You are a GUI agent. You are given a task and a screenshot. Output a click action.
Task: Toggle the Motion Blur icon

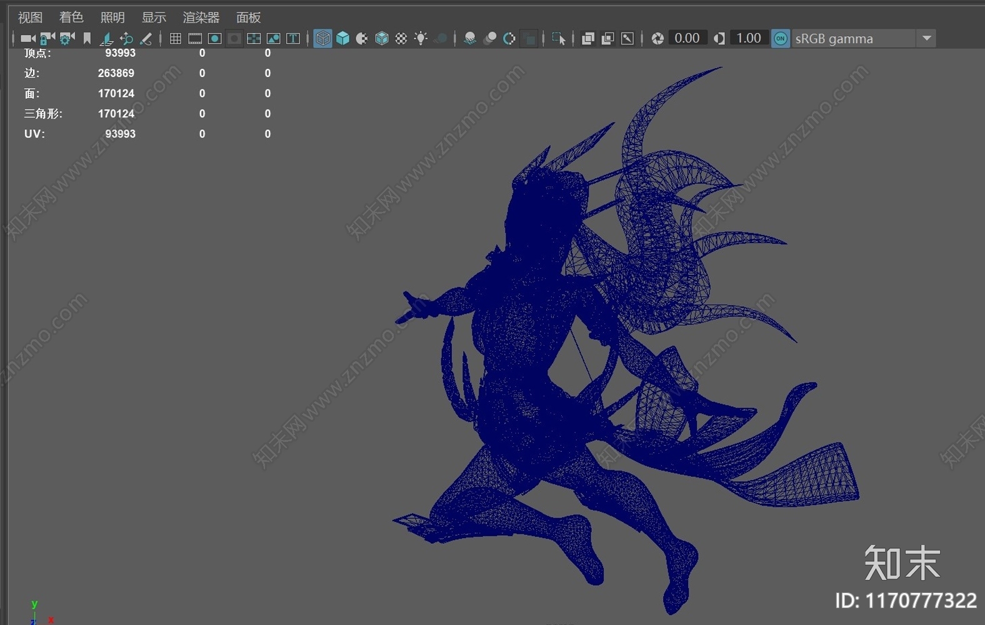click(x=491, y=39)
